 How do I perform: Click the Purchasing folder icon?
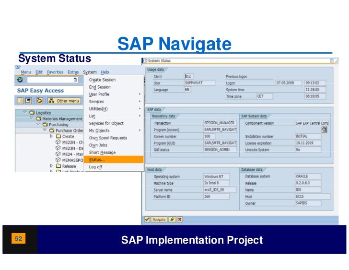tap(45, 124)
